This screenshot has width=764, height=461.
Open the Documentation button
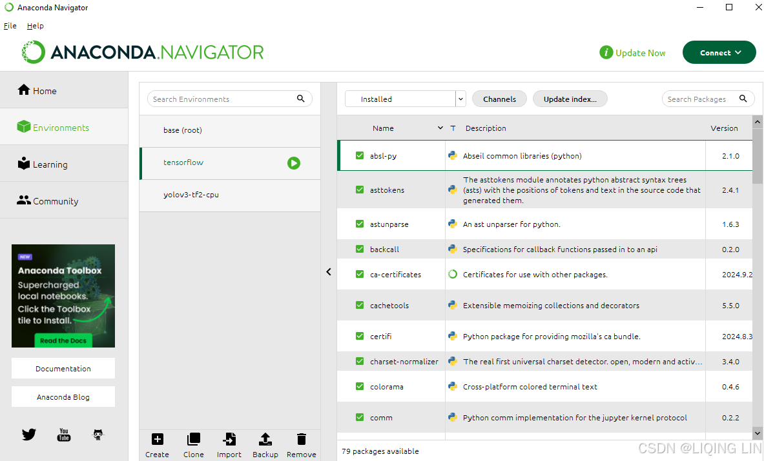coord(63,369)
